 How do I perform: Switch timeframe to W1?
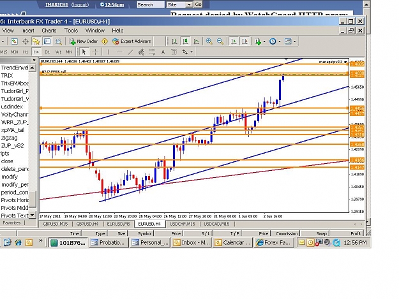(x=58, y=52)
